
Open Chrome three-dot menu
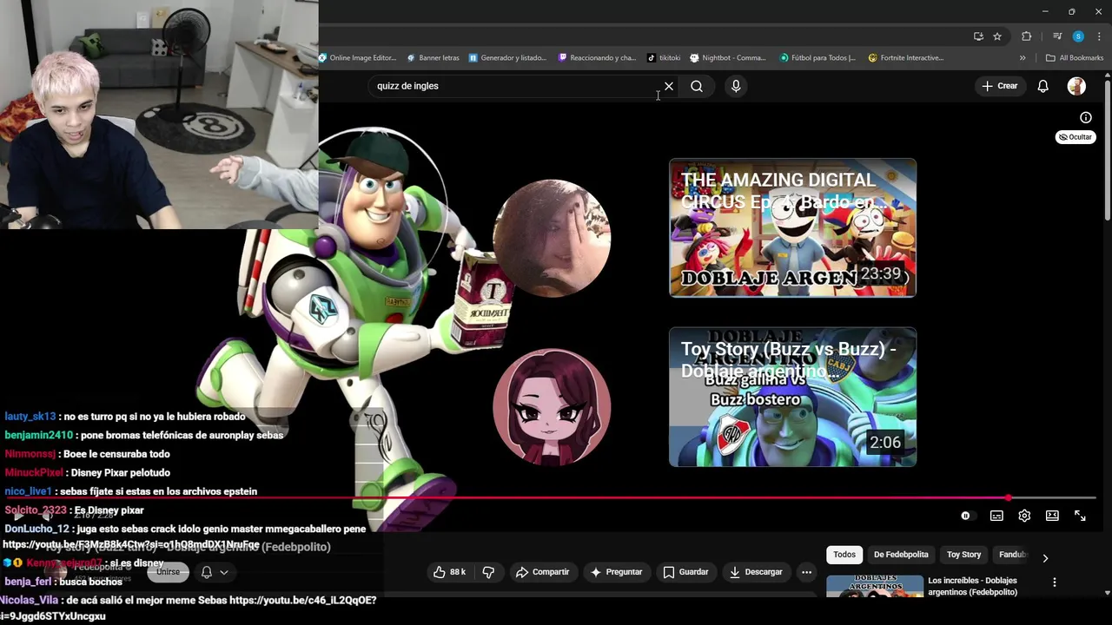click(x=1099, y=36)
